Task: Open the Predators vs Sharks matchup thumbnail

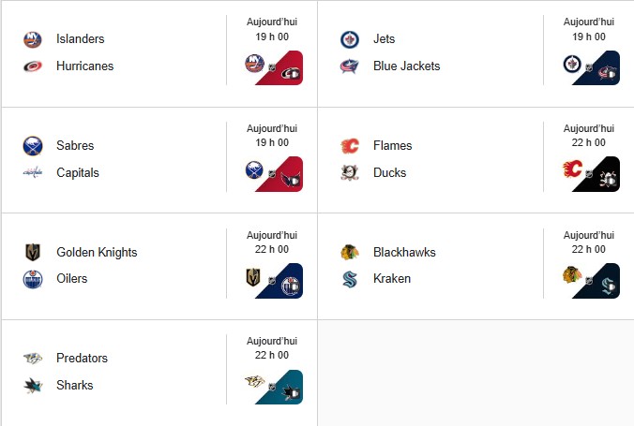Action: tap(273, 387)
